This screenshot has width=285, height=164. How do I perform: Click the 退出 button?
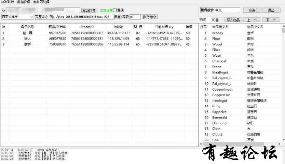(x=271, y=10)
